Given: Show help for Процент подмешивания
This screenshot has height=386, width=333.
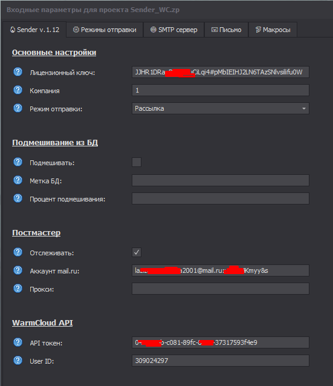Looking at the screenshot, I should (18, 198).
